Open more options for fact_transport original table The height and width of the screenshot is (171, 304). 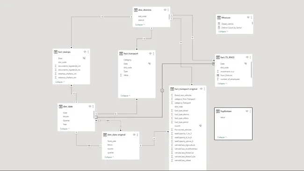click(x=204, y=89)
